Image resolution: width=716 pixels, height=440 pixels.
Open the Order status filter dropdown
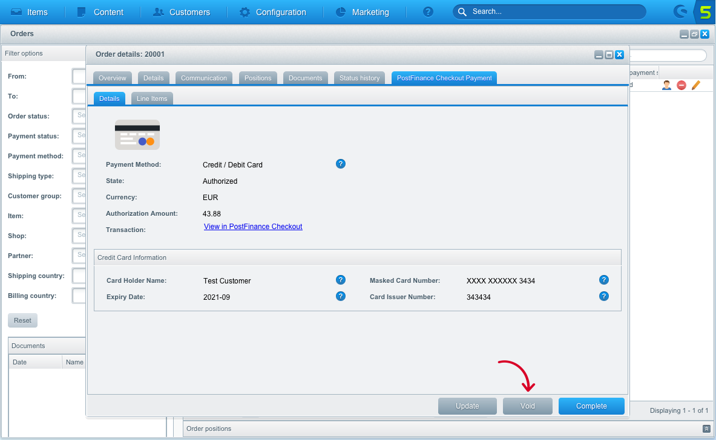(79, 116)
